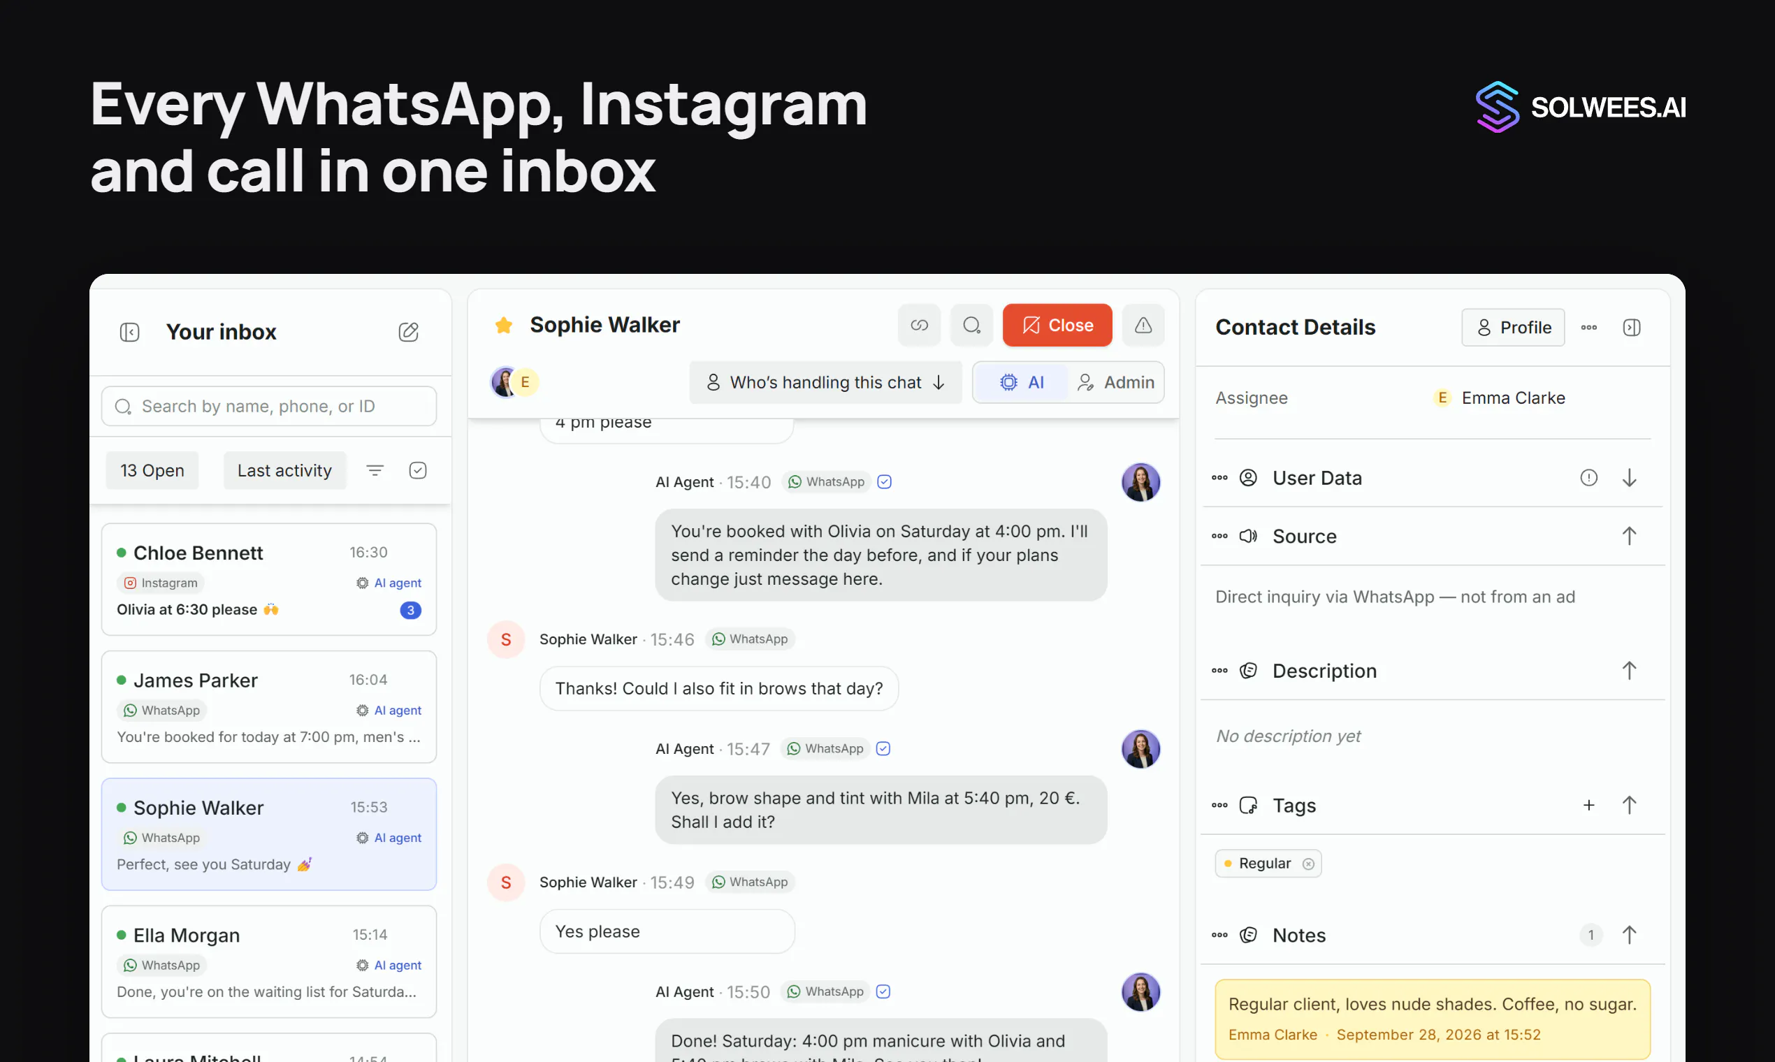Open the warning alert icon in chat header

1143,326
